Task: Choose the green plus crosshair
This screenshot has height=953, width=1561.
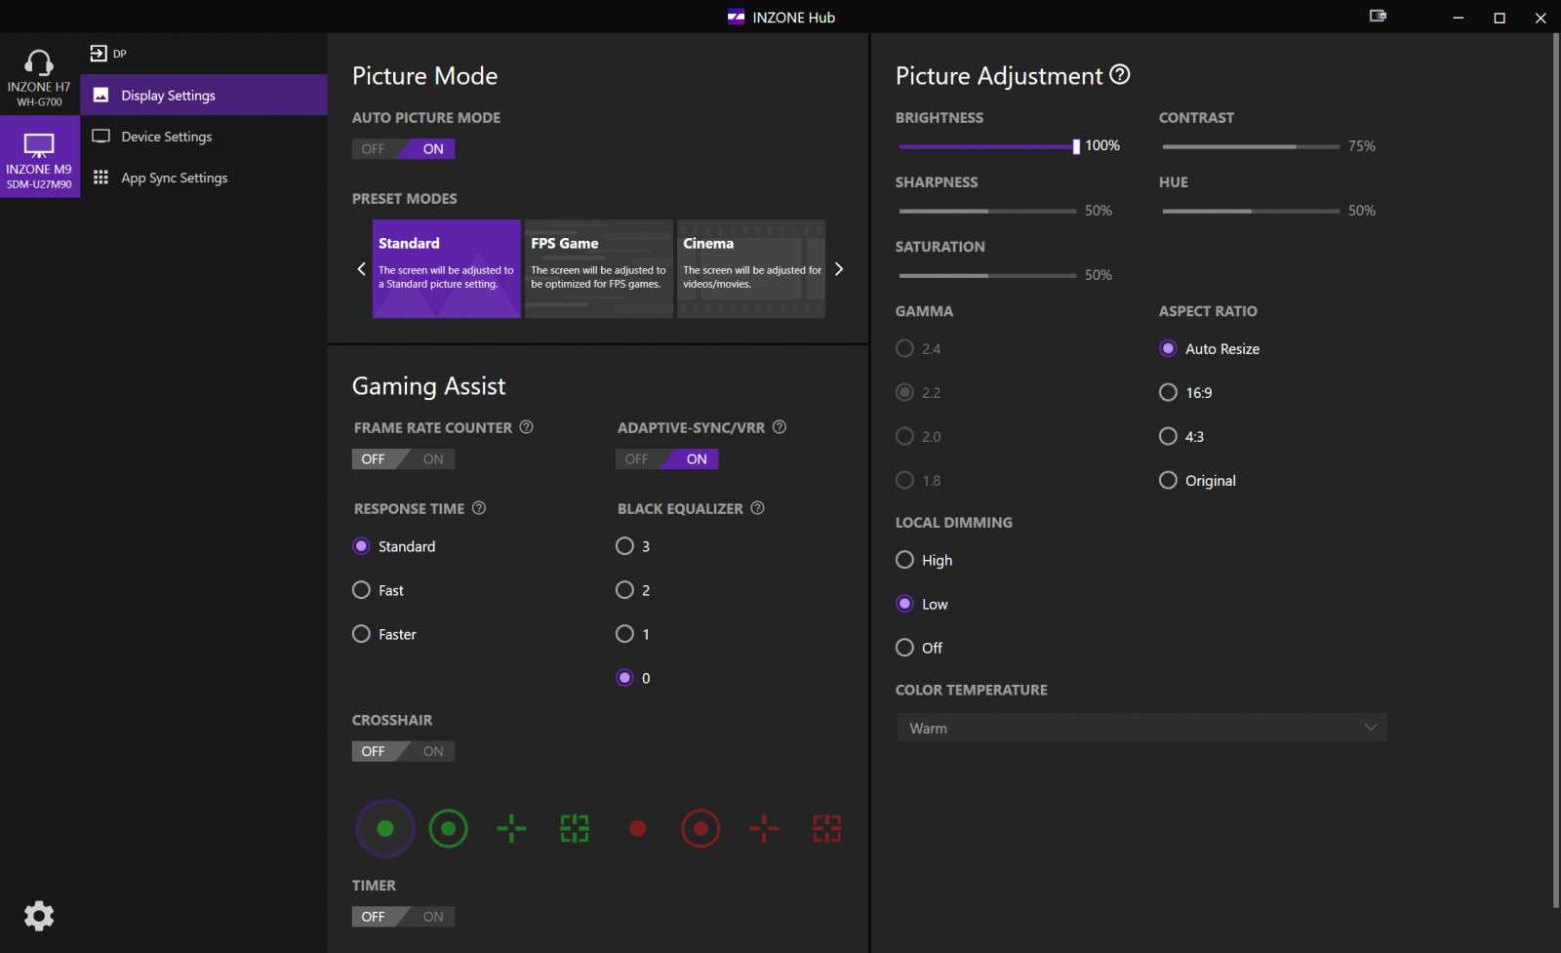Action: [x=511, y=829]
